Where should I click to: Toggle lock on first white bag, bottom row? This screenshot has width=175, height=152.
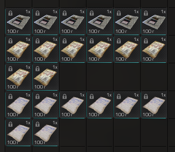[x=10, y=124]
